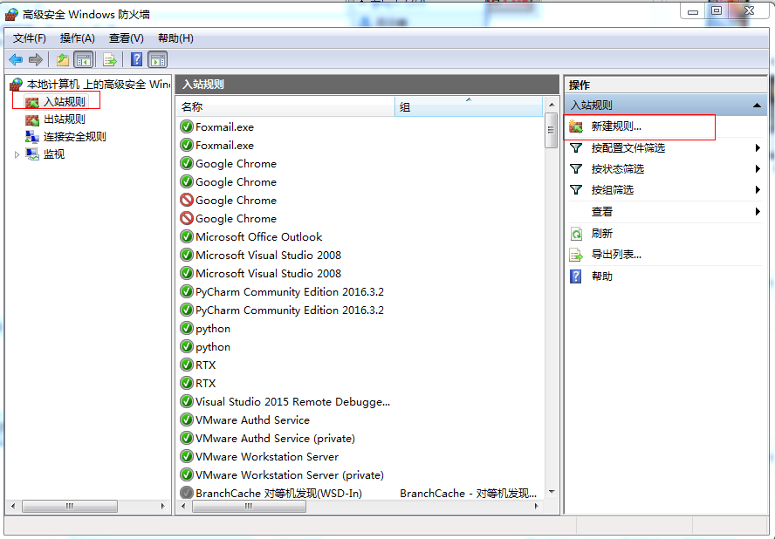This screenshot has width=775, height=539.
Task: Click the green check icon of VMware Workstation Server (private)
Action: 187,474
